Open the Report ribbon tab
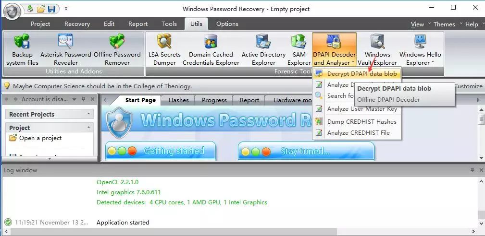This screenshot has width=485, height=236. coord(138,24)
